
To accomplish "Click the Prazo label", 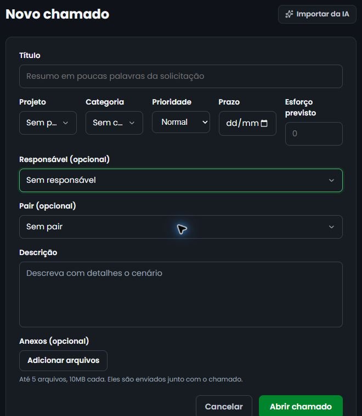I will [x=229, y=102].
